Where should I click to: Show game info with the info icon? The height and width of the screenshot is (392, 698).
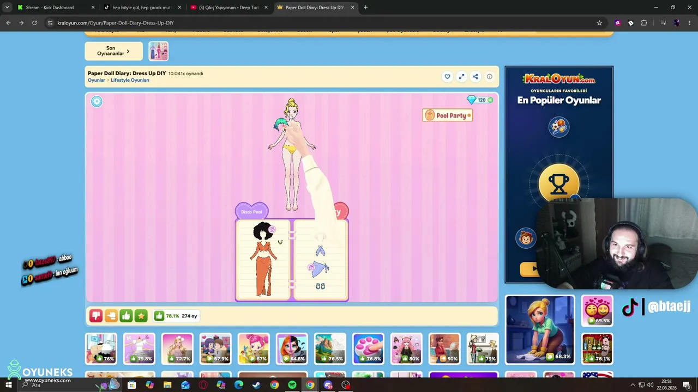click(489, 77)
